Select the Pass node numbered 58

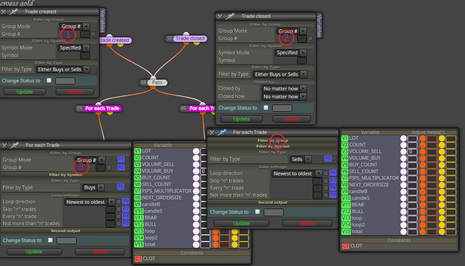[154, 82]
